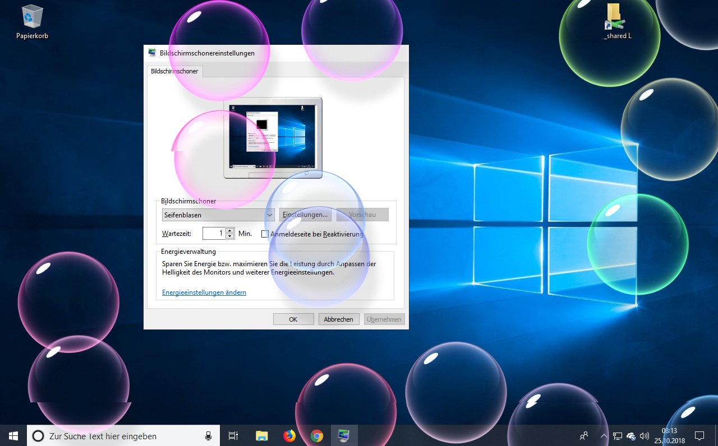Select the _shared L folder shortcut
The height and width of the screenshot is (446, 718).
[617, 22]
